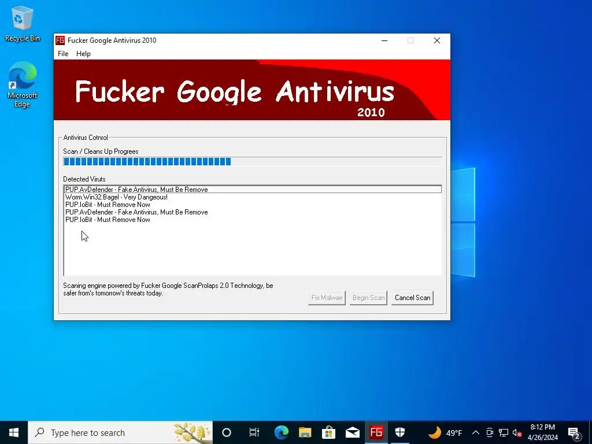
Task: Open Windows Security shield on the taskbar
Action: coord(400,432)
